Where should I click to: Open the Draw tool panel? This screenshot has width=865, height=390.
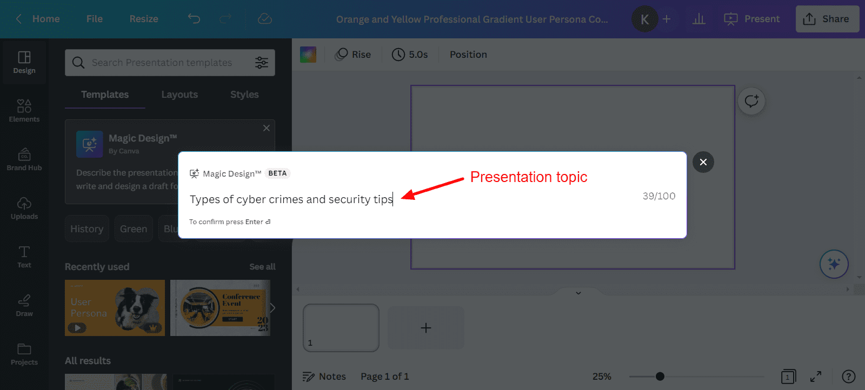[x=24, y=305]
